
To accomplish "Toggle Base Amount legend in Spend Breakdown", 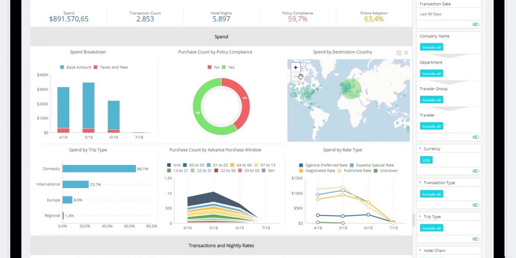I will 75,67.
